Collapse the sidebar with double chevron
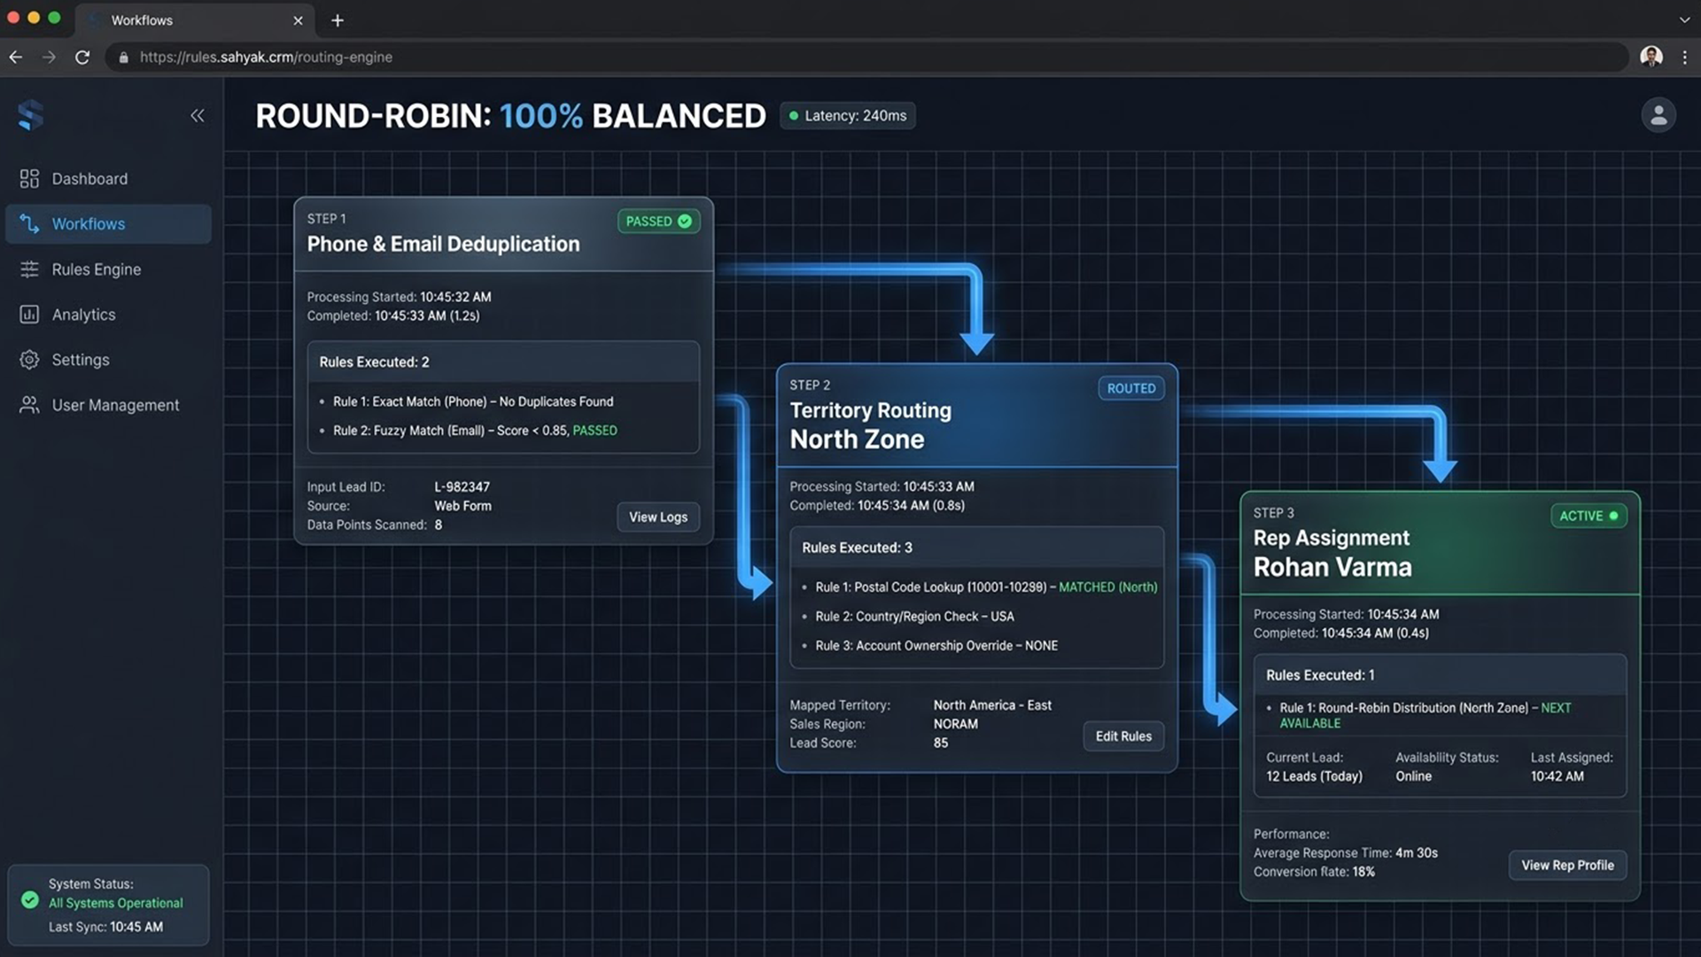 click(197, 115)
